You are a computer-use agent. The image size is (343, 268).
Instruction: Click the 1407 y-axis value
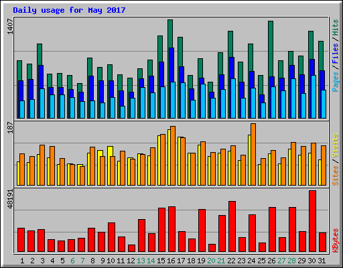pos(10,26)
